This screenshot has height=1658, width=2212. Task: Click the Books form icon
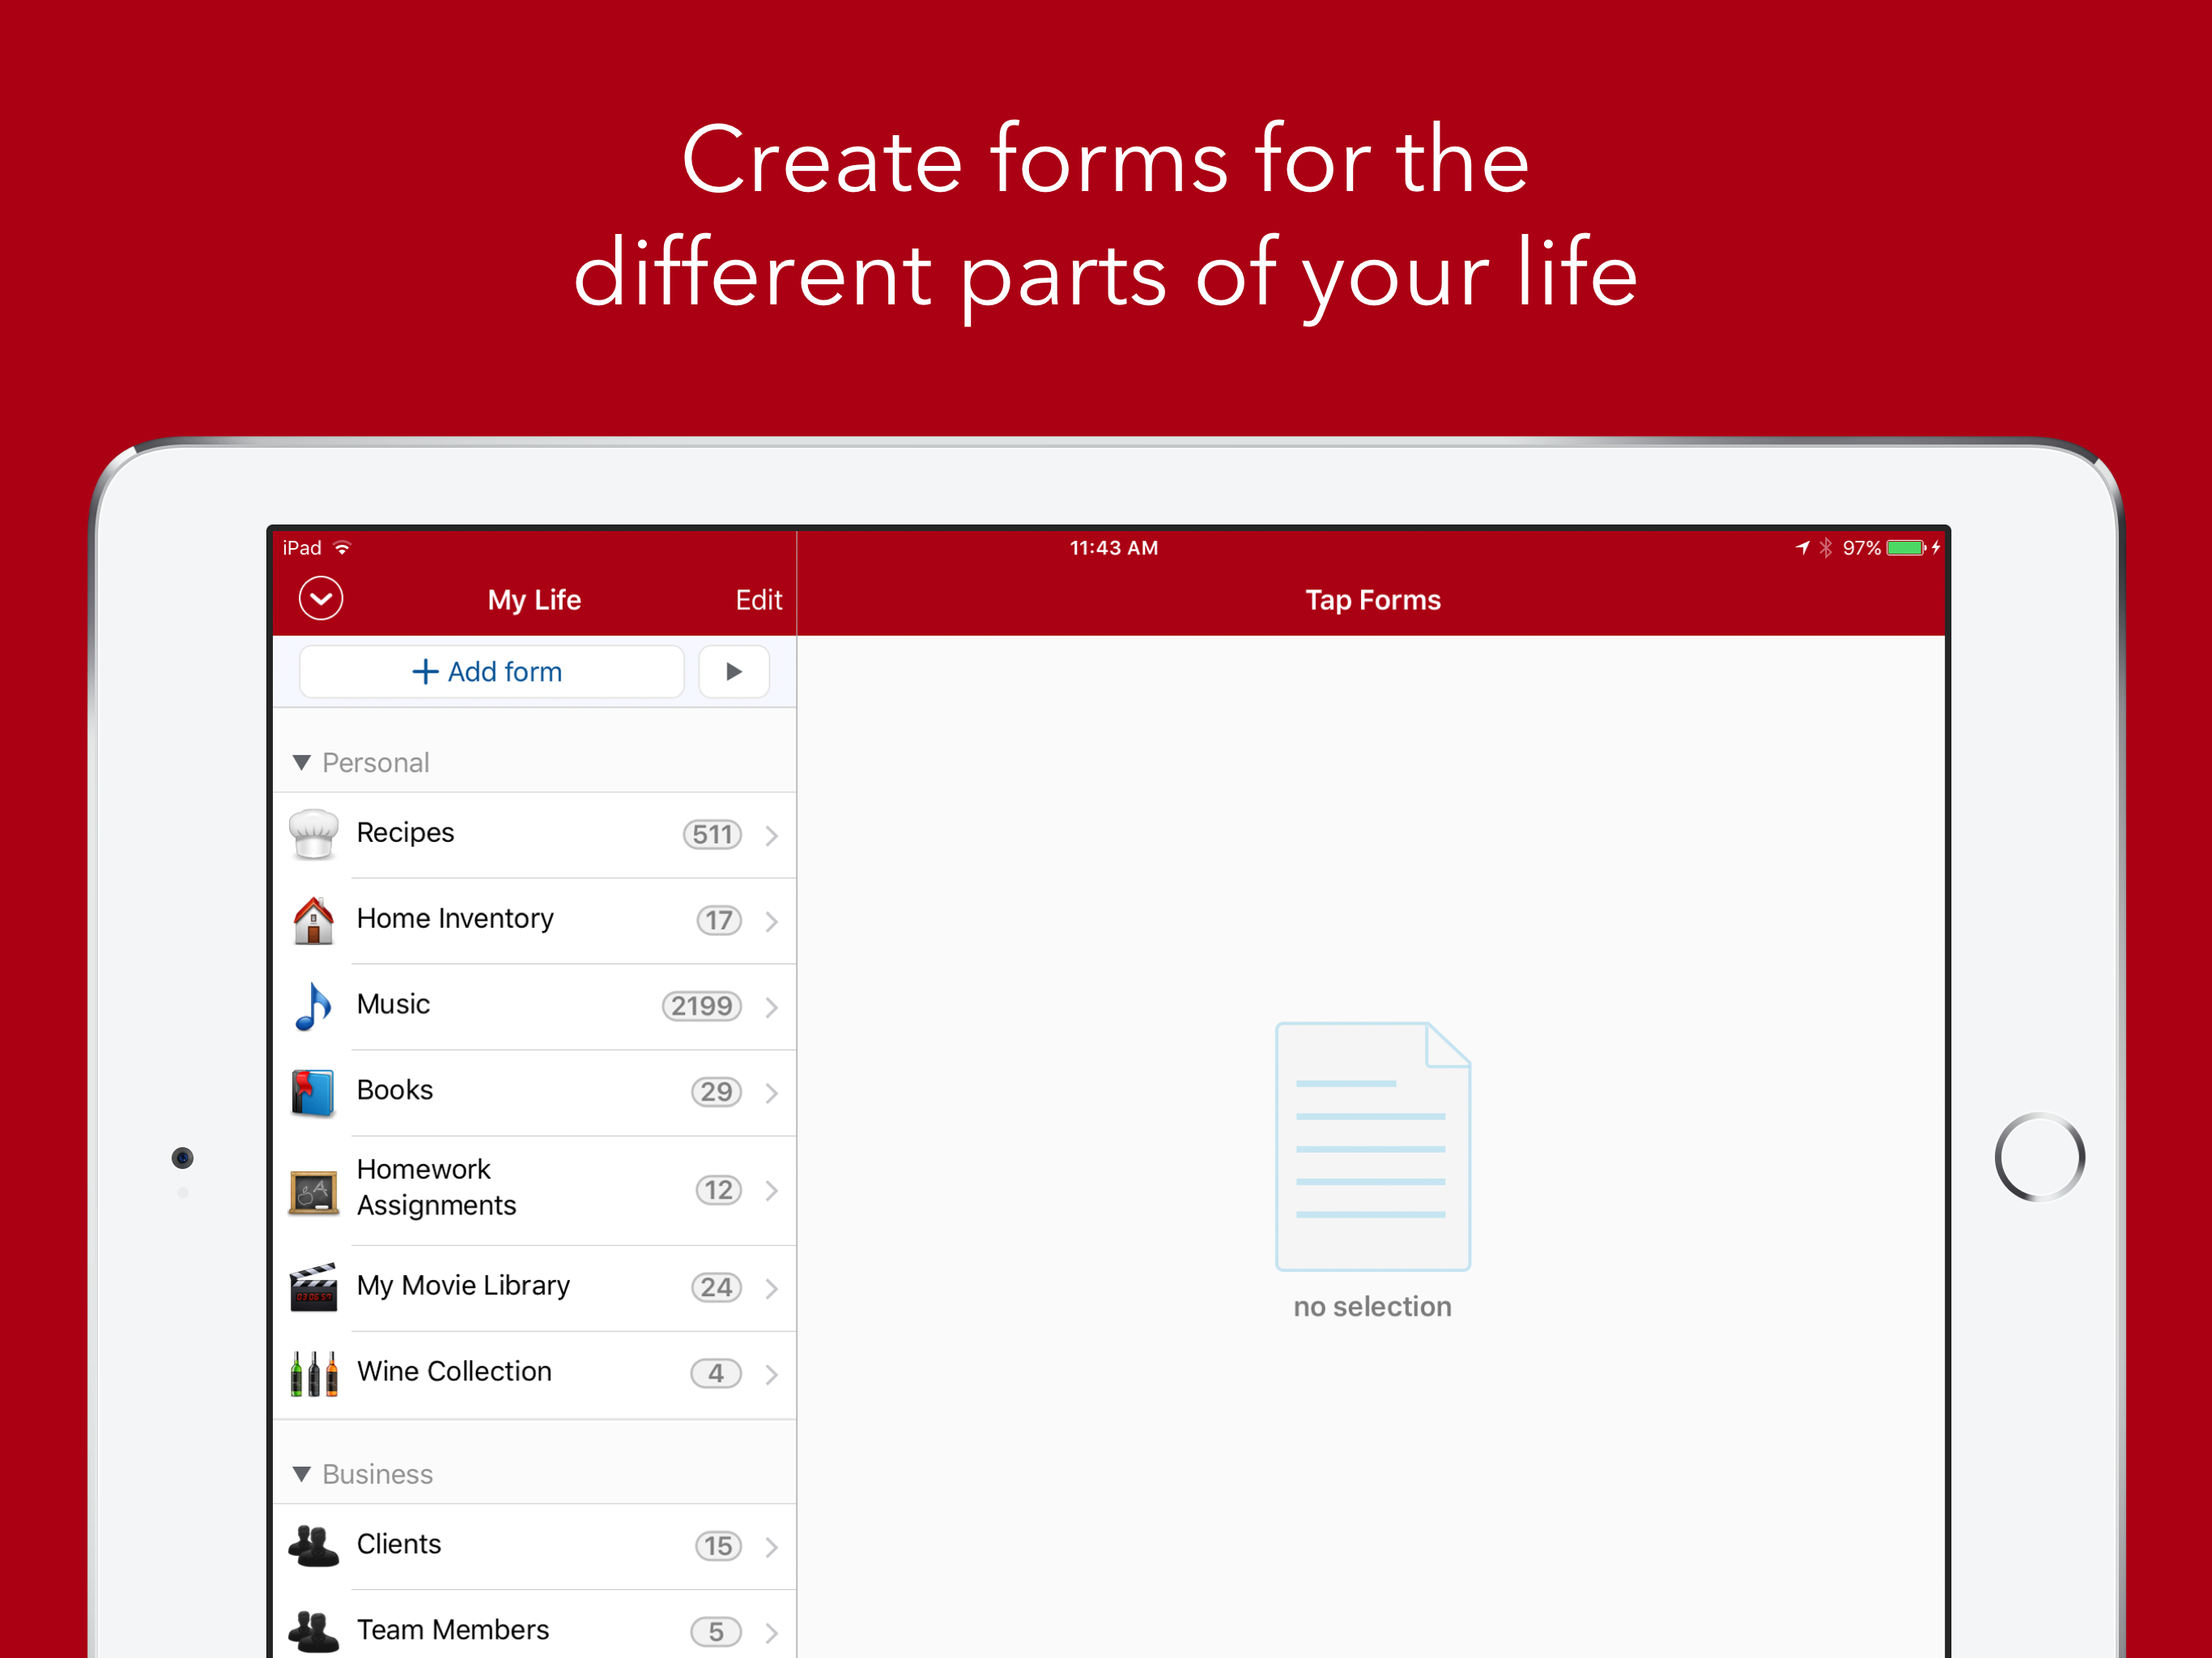(x=313, y=1092)
